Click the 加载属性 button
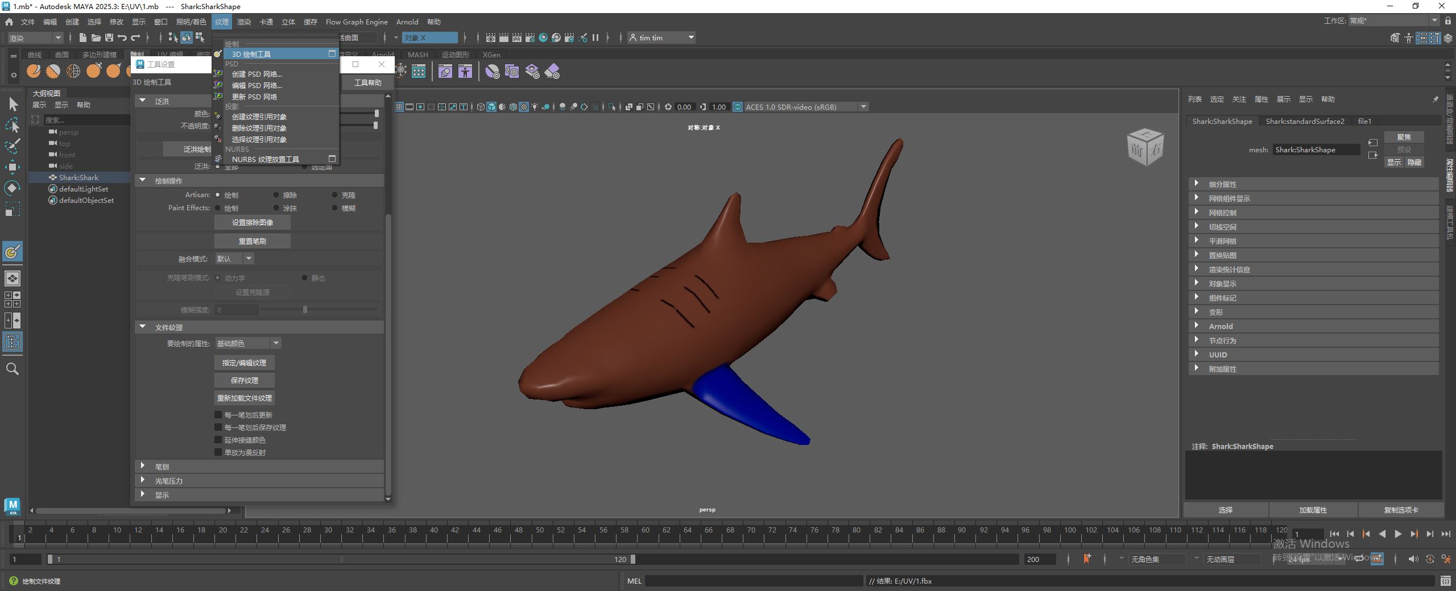1456x591 pixels. click(1313, 510)
